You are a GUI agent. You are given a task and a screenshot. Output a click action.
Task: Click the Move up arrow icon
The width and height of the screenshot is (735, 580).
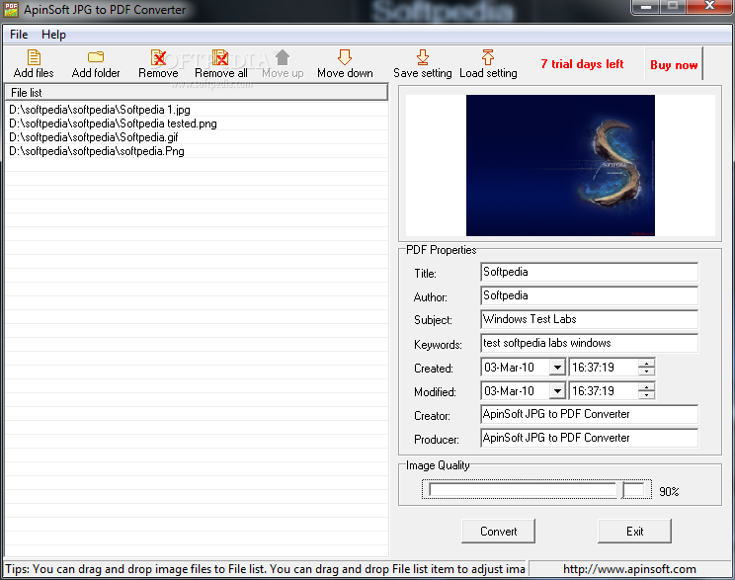tap(283, 57)
